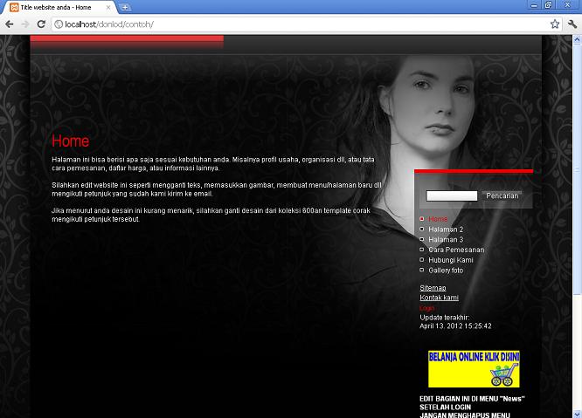
Task: Open the wrench settings menu
Action: tap(572, 24)
